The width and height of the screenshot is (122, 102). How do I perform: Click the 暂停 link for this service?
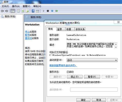(27, 35)
